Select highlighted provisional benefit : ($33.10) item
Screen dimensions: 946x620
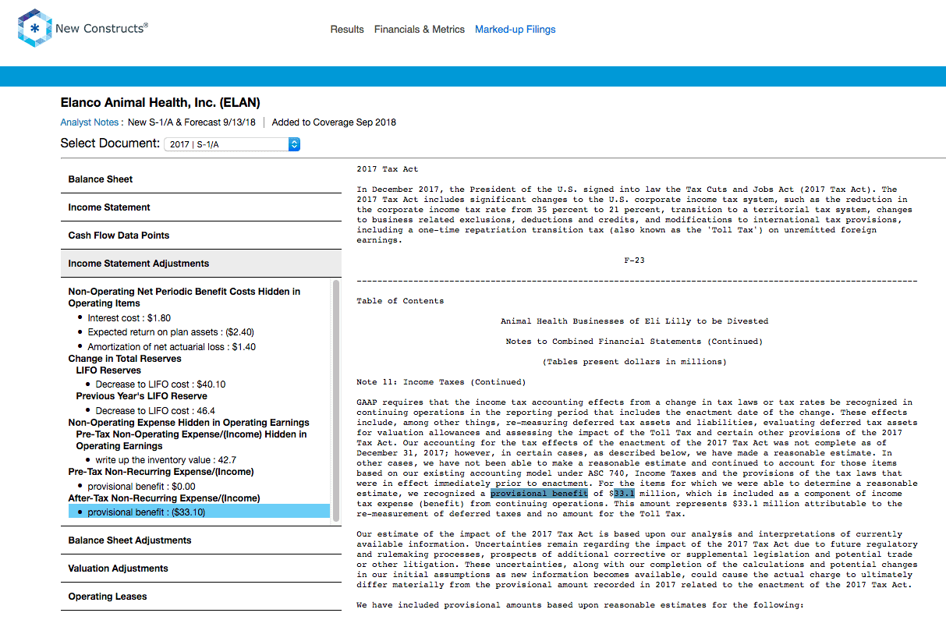click(199, 512)
